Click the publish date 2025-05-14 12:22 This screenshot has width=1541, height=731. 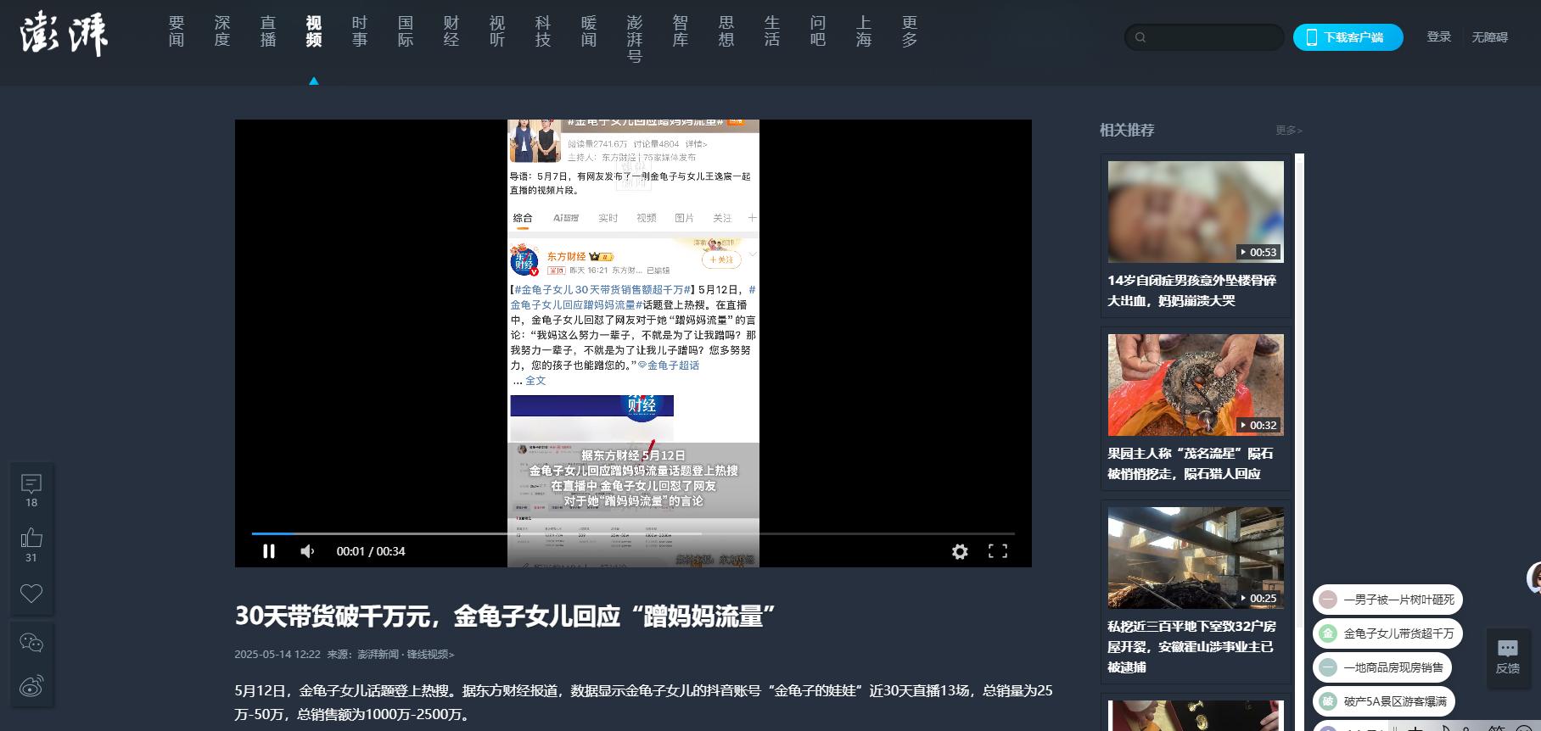tap(277, 655)
